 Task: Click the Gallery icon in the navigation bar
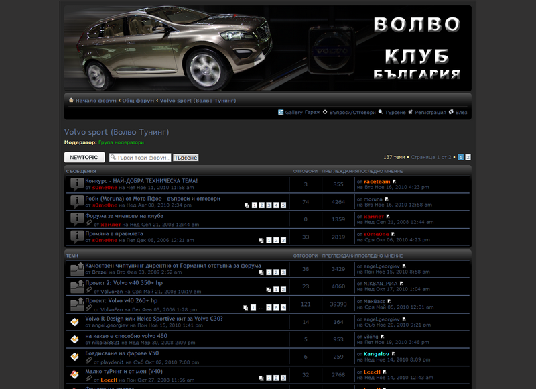tap(281, 112)
